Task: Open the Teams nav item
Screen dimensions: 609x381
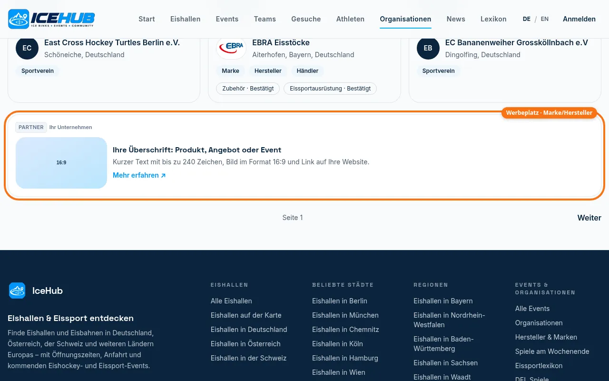Action: coord(265,19)
